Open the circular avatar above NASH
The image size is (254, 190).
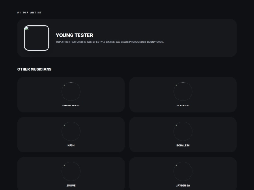[x=71, y=131]
